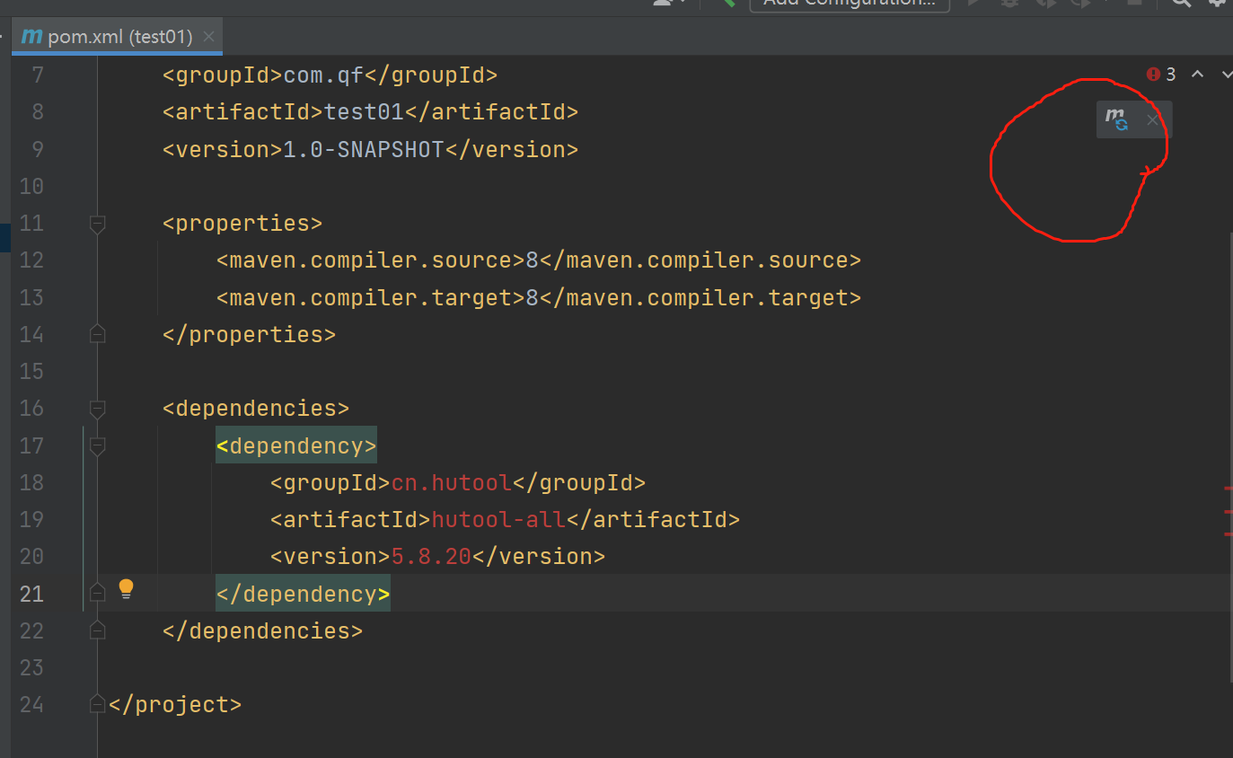The width and height of the screenshot is (1233, 758).
Task: Click fold end marker at line 22
Action: (x=98, y=631)
